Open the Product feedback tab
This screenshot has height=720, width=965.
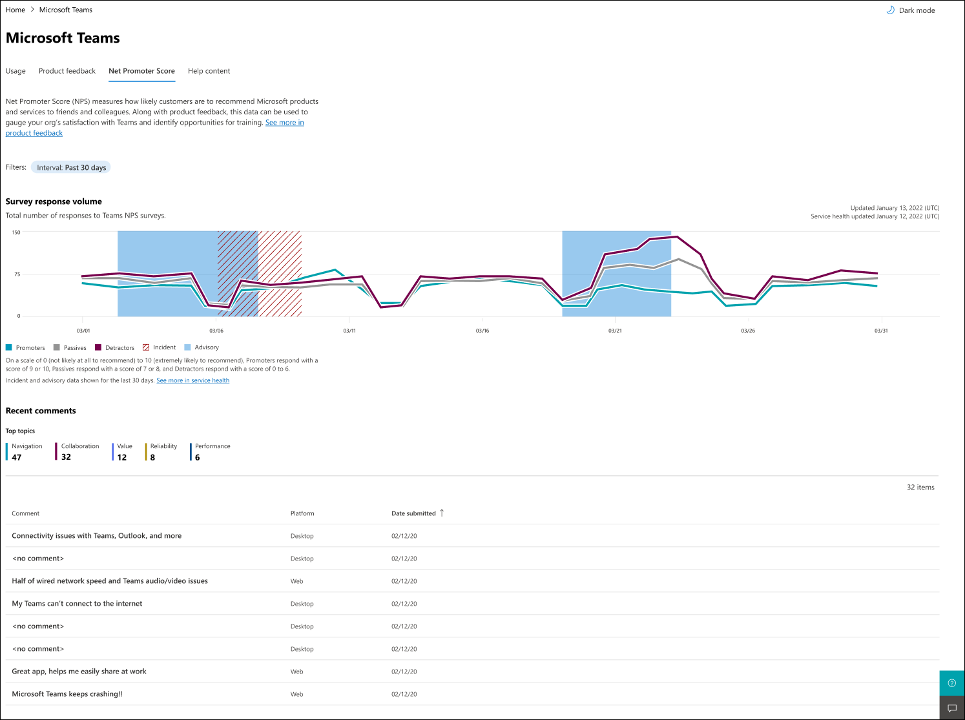pyautogui.click(x=67, y=71)
